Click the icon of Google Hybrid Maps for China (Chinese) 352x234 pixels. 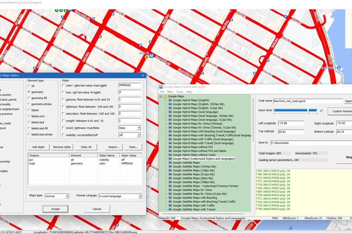(170, 124)
